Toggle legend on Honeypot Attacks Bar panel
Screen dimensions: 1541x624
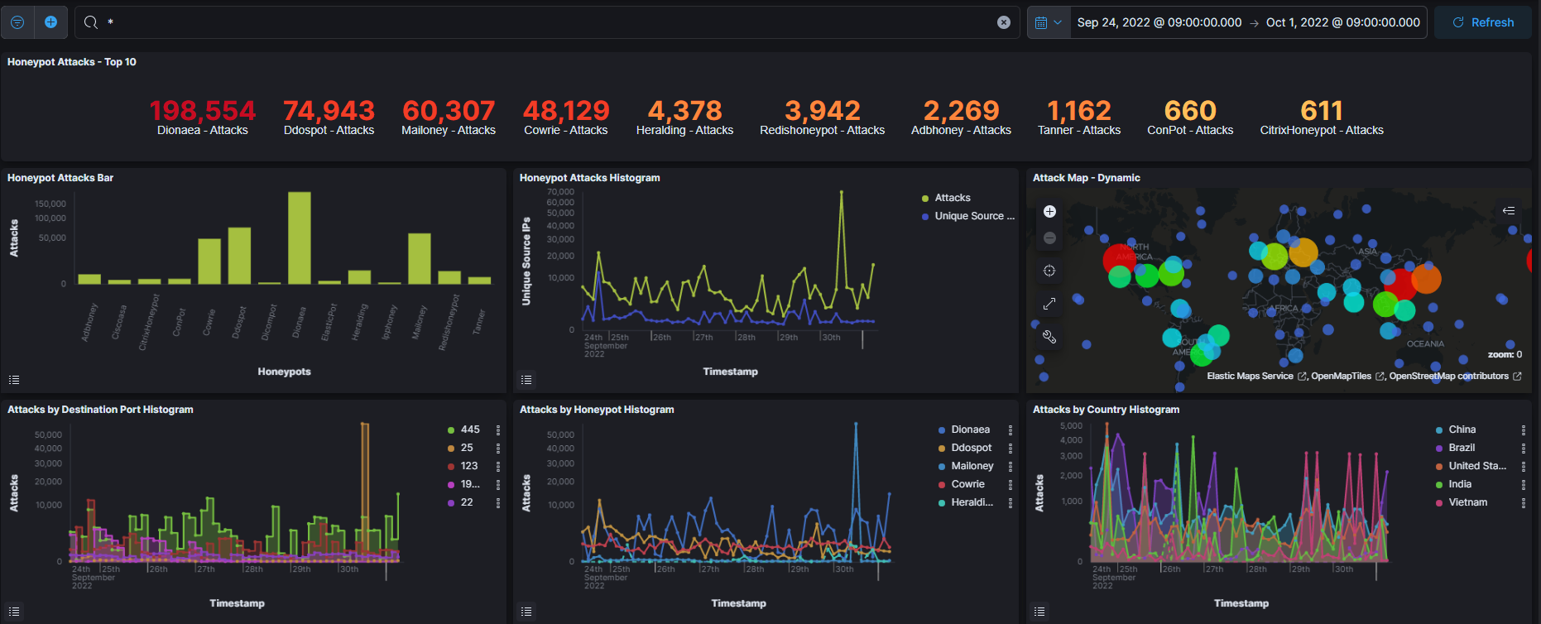pyautogui.click(x=14, y=380)
